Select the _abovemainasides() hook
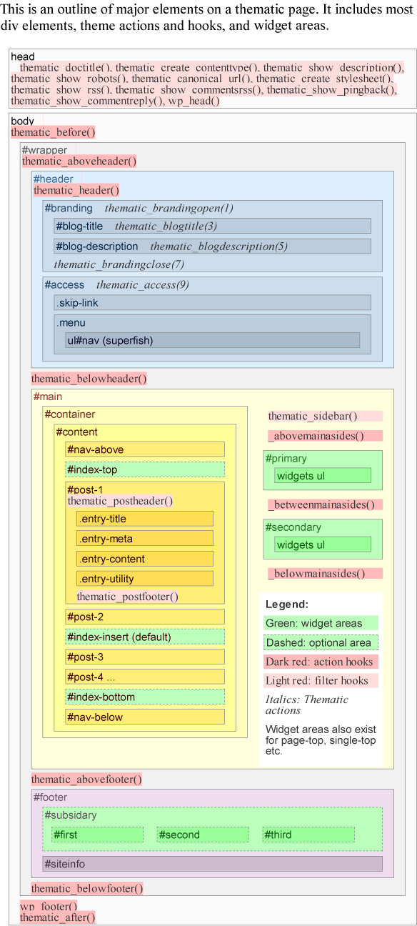417x926 pixels. (x=326, y=436)
